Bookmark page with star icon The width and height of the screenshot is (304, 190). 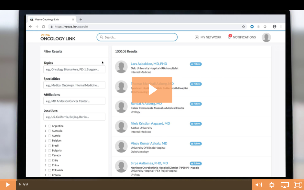coord(244,27)
